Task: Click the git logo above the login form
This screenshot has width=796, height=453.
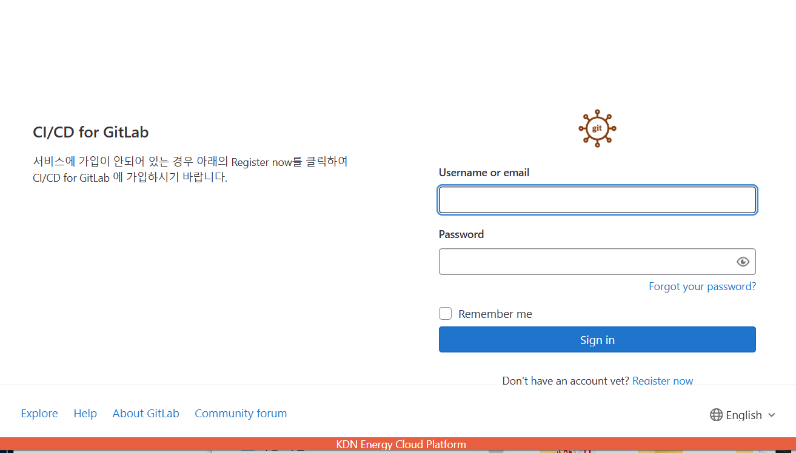Action: (x=597, y=128)
